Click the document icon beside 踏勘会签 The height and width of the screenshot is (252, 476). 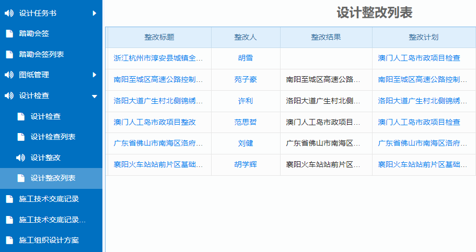click(x=9, y=34)
